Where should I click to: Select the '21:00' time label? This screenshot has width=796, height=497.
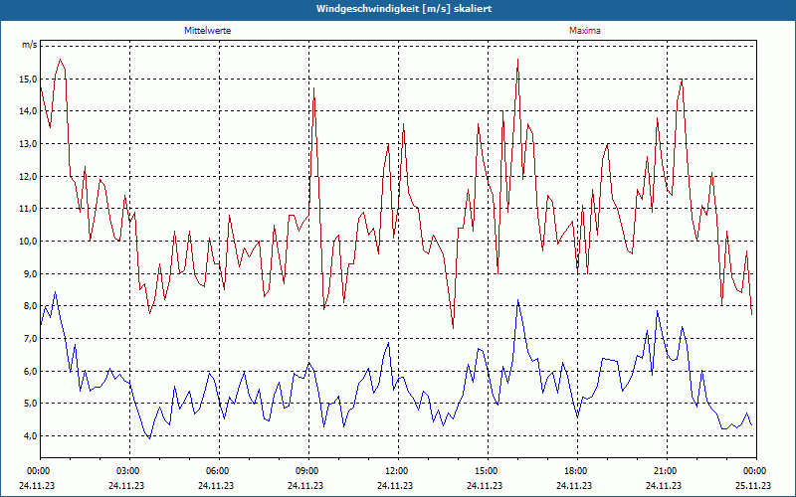[667, 471]
